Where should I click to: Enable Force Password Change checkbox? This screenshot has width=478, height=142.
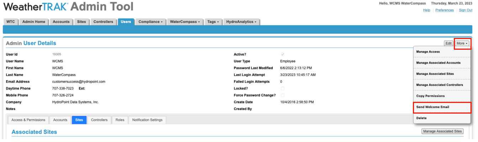283,95
